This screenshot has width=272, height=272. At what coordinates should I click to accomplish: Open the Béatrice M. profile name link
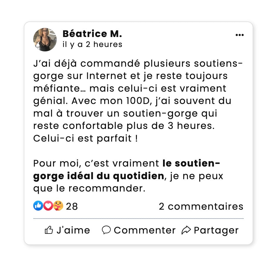point(92,34)
